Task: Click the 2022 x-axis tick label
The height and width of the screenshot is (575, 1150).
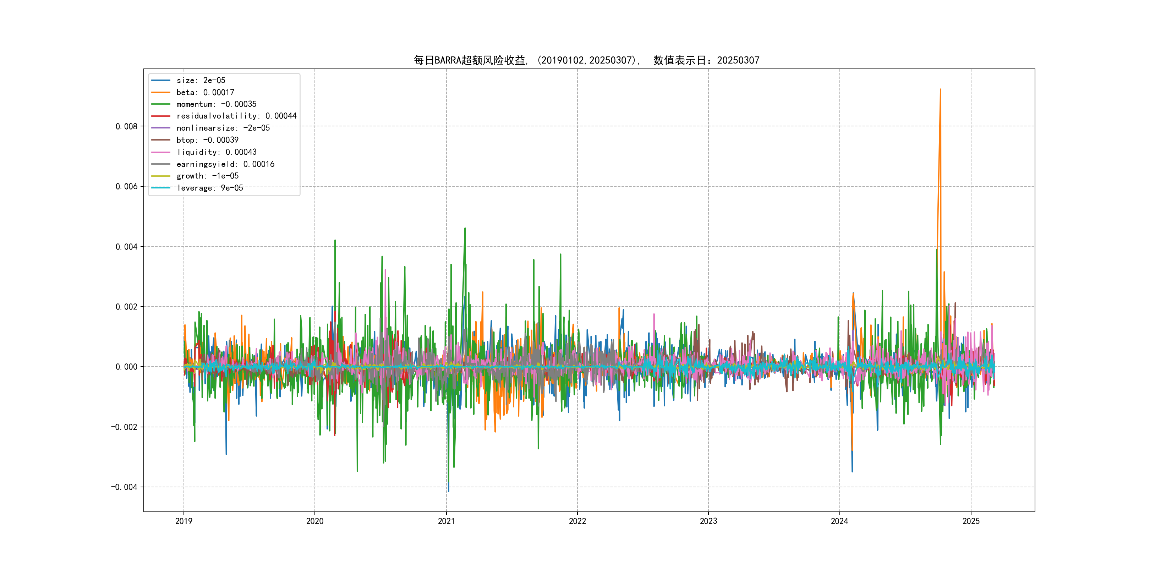Action: tap(577, 521)
